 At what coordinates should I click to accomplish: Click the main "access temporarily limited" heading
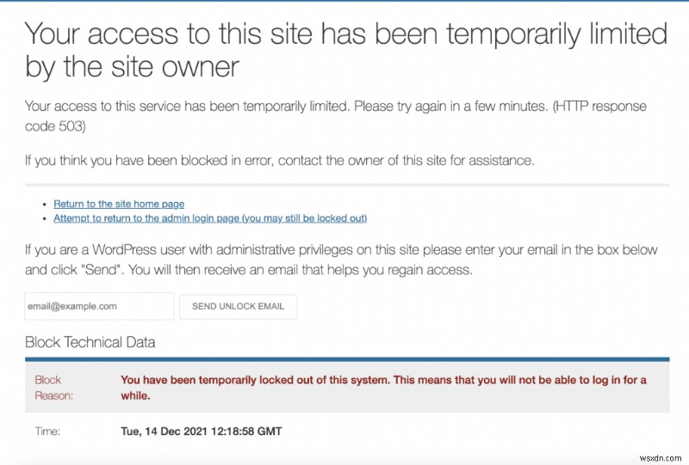[x=344, y=50]
